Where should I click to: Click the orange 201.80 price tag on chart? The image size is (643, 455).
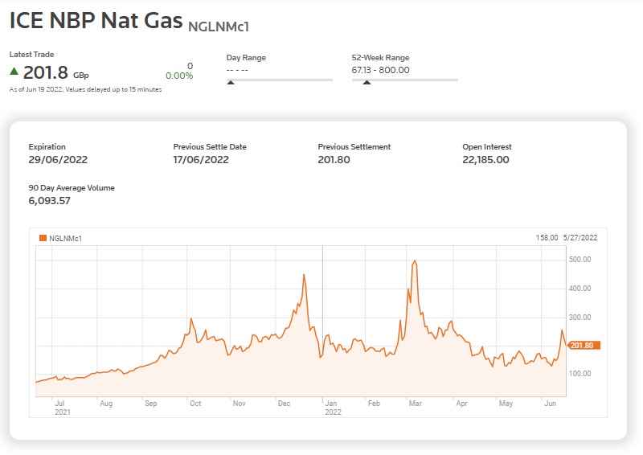tap(584, 345)
